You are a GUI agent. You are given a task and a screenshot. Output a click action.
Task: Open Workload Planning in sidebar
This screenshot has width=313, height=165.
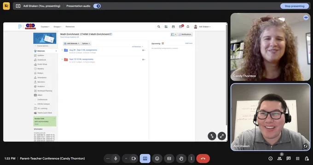coord(45,91)
